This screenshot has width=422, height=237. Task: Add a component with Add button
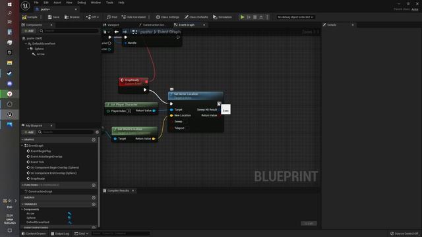pos(29,31)
